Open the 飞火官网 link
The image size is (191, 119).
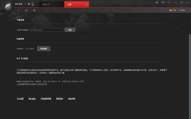click(20, 99)
